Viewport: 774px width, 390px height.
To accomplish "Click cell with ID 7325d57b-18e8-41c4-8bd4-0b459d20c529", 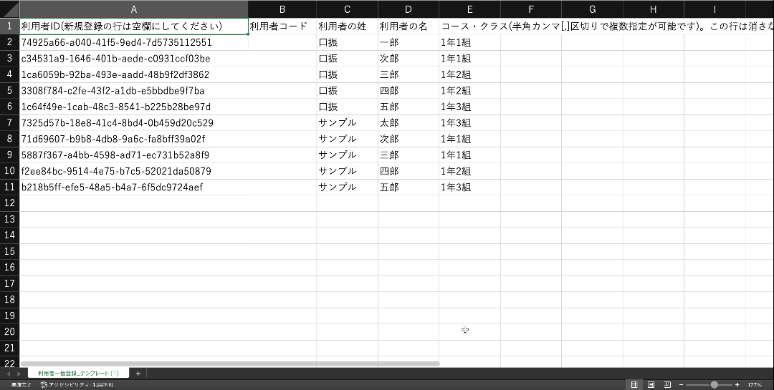I will pyautogui.click(x=134, y=123).
